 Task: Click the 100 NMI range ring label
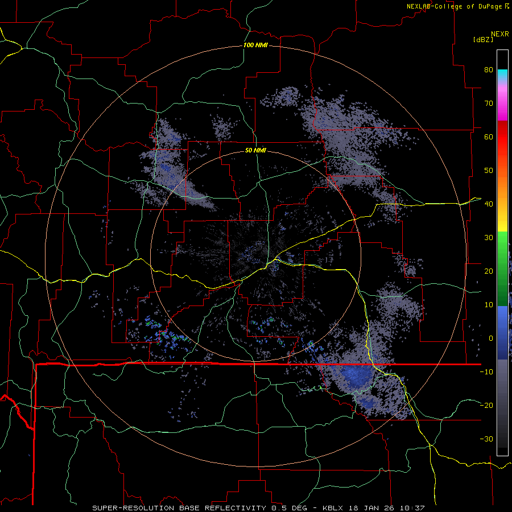255,45
